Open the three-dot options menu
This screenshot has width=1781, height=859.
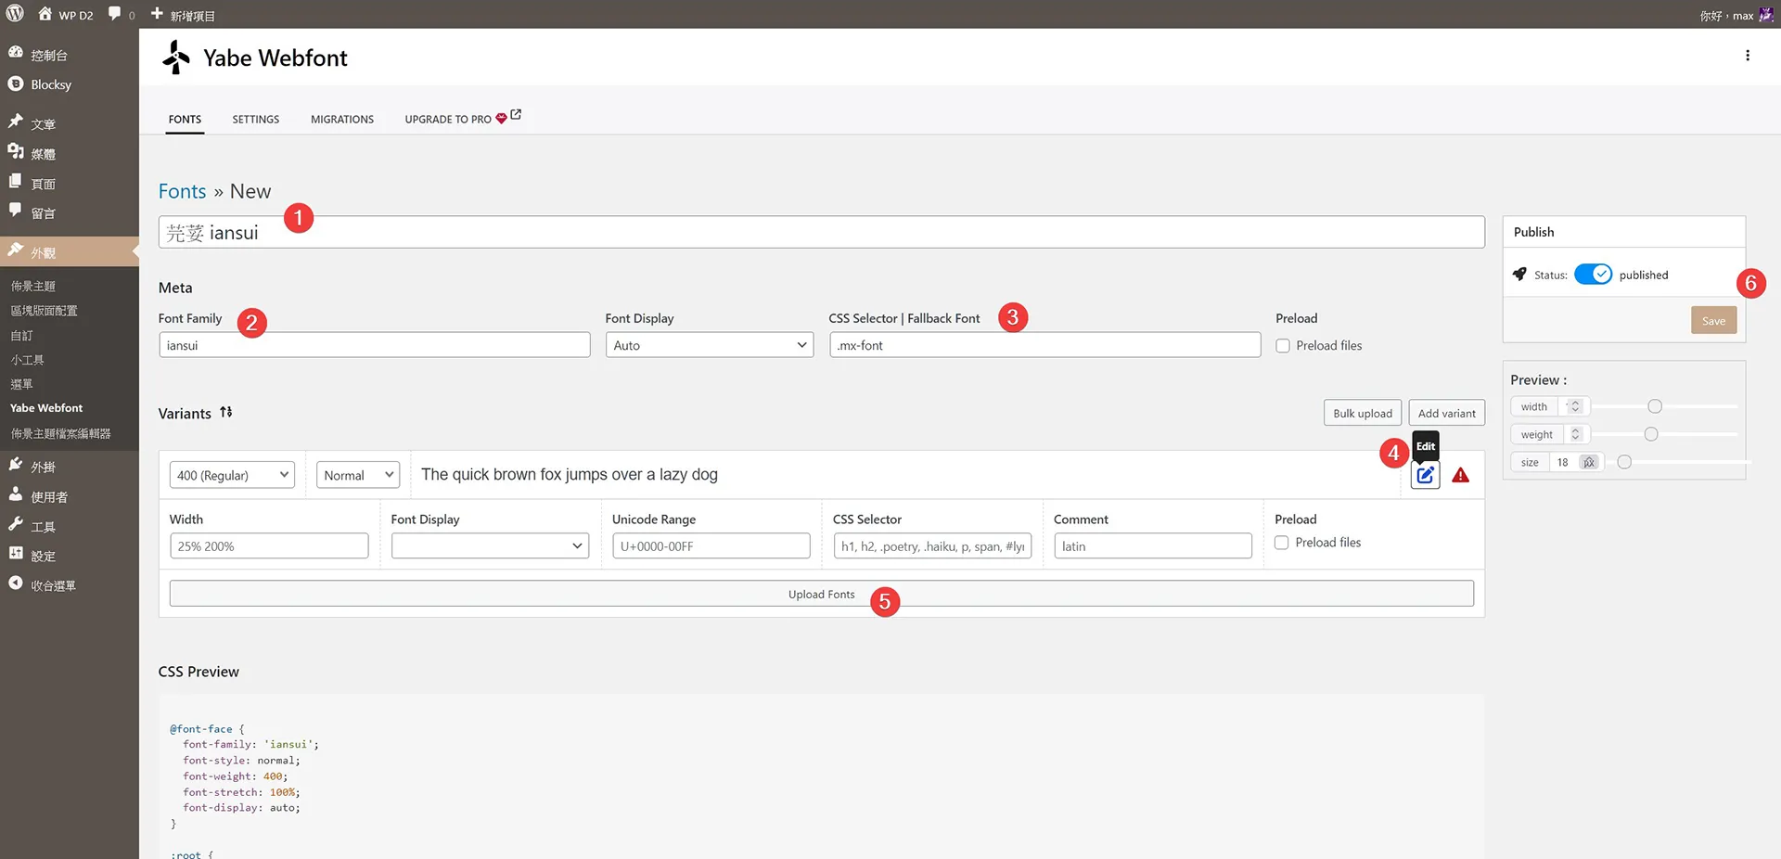(1748, 56)
